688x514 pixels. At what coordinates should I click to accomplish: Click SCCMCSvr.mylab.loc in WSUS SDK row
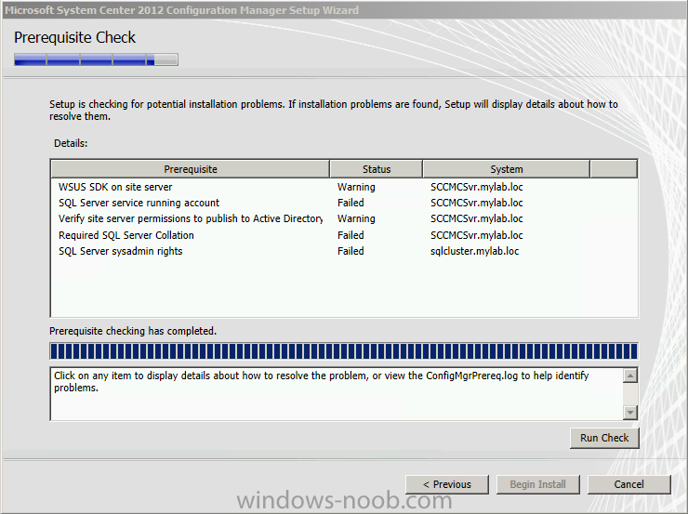[x=477, y=187]
